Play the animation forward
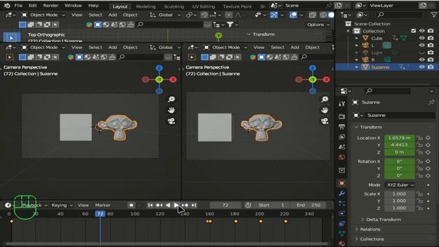439x247 pixels. 176,205
